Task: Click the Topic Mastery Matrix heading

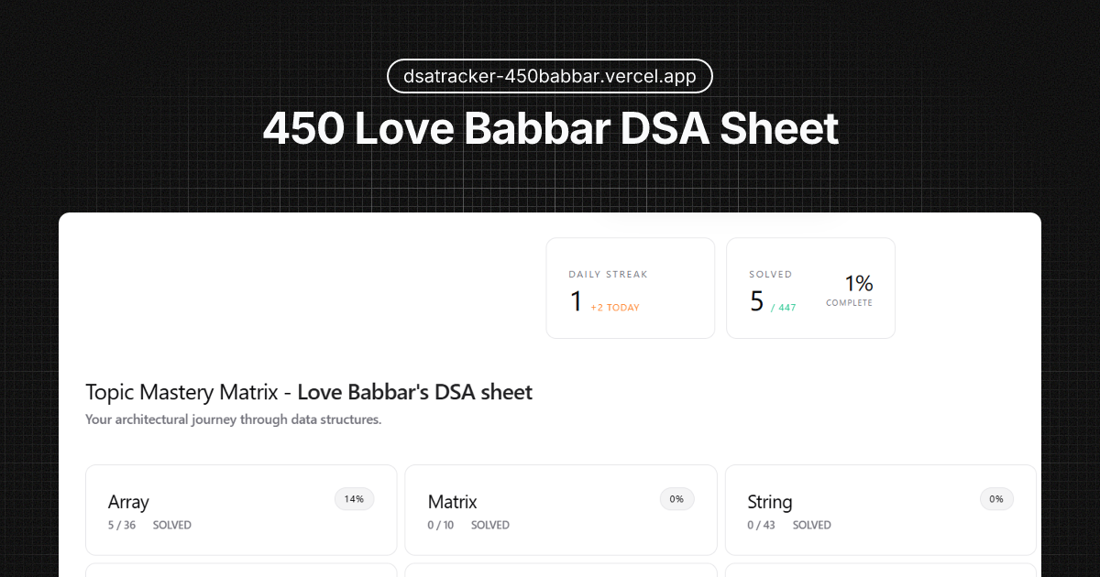Action: point(309,393)
